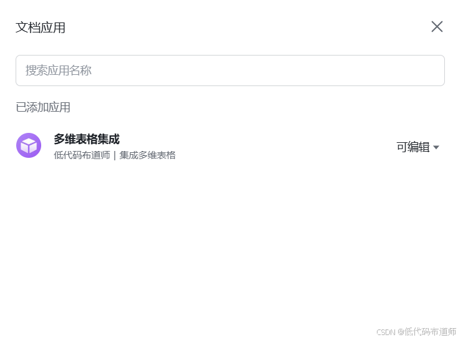Click the purple cube app icon
The height and width of the screenshot is (340, 463).
pyautogui.click(x=29, y=145)
